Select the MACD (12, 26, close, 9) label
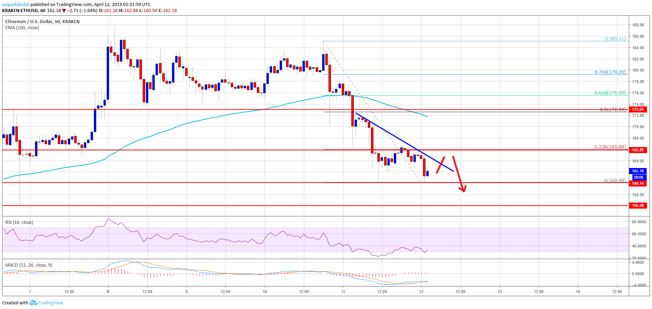 tap(29, 265)
